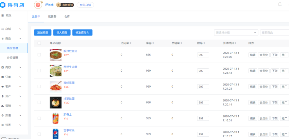
Task: Click the 添加商品 button
Action: click(x=42, y=32)
